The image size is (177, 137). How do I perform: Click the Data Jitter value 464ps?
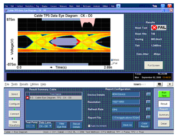point(157,54)
